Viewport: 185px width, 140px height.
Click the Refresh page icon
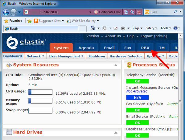(x=132, y=12)
